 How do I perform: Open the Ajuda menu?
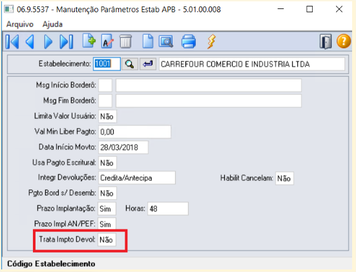point(52,24)
